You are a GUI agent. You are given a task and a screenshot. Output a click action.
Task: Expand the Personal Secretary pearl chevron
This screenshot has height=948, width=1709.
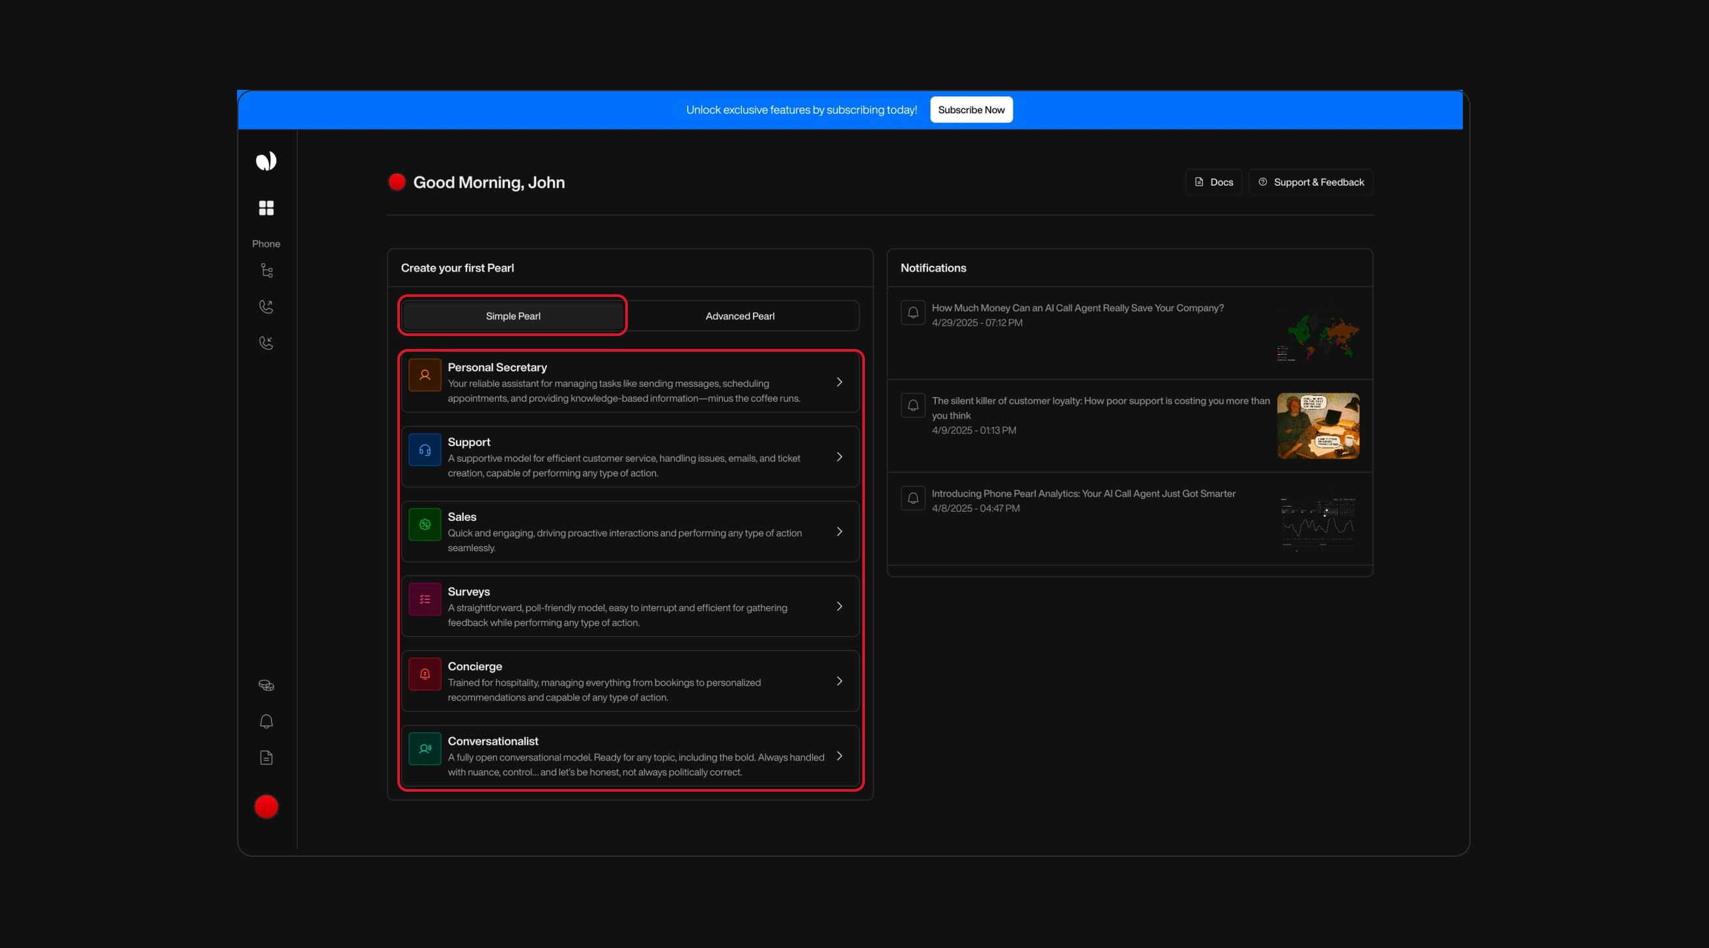(x=840, y=382)
